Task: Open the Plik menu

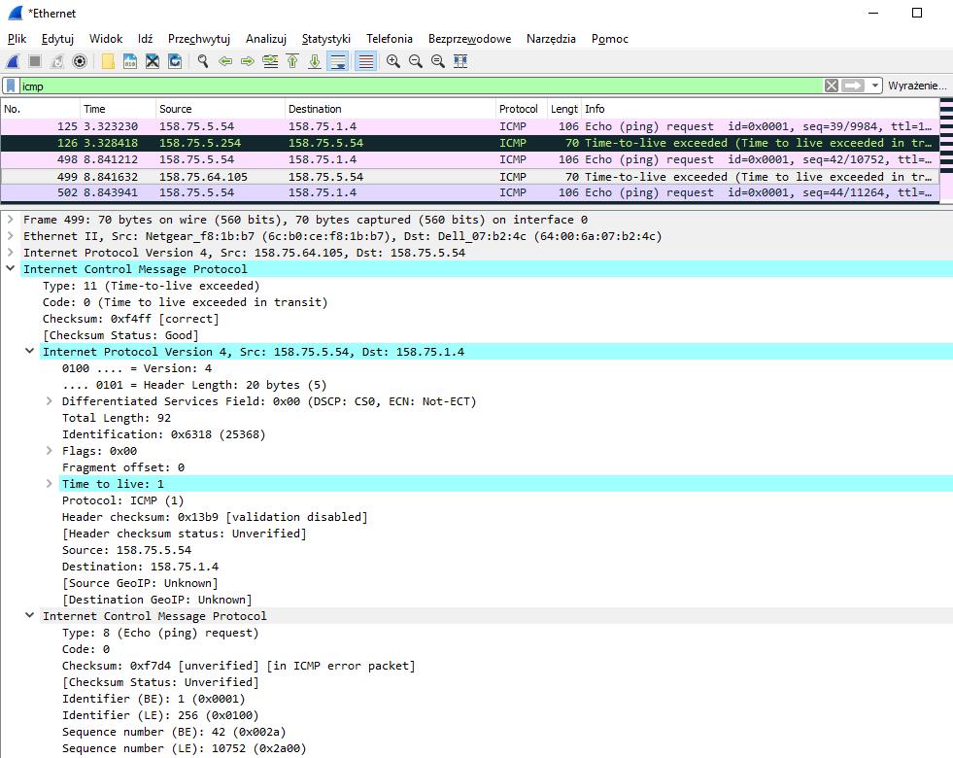Action: coord(17,39)
